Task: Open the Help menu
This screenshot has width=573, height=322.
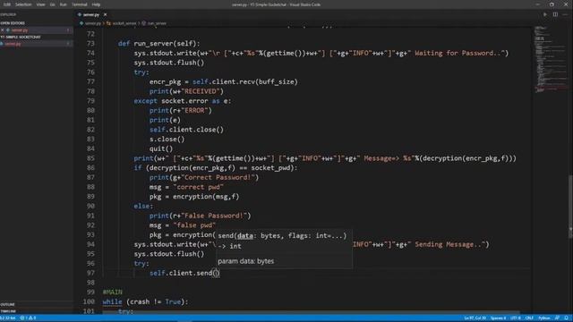Action: tap(96, 4)
